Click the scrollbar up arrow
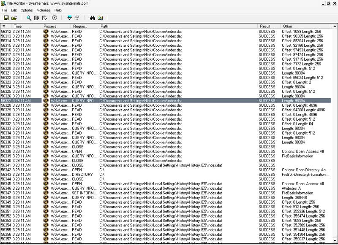This screenshot has height=245, width=338. click(335, 26)
